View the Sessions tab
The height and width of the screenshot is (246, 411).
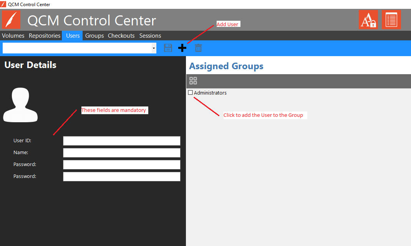150,36
